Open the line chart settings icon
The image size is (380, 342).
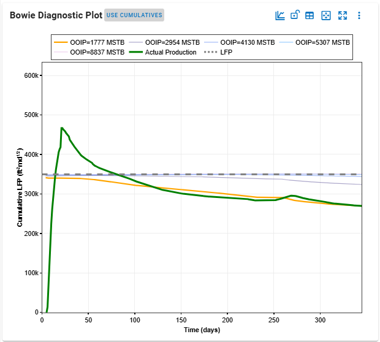tap(280, 15)
